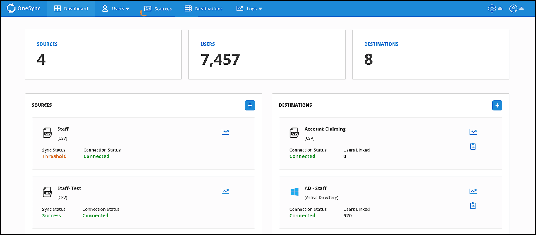Go to the Sources page

click(x=158, y=8)
